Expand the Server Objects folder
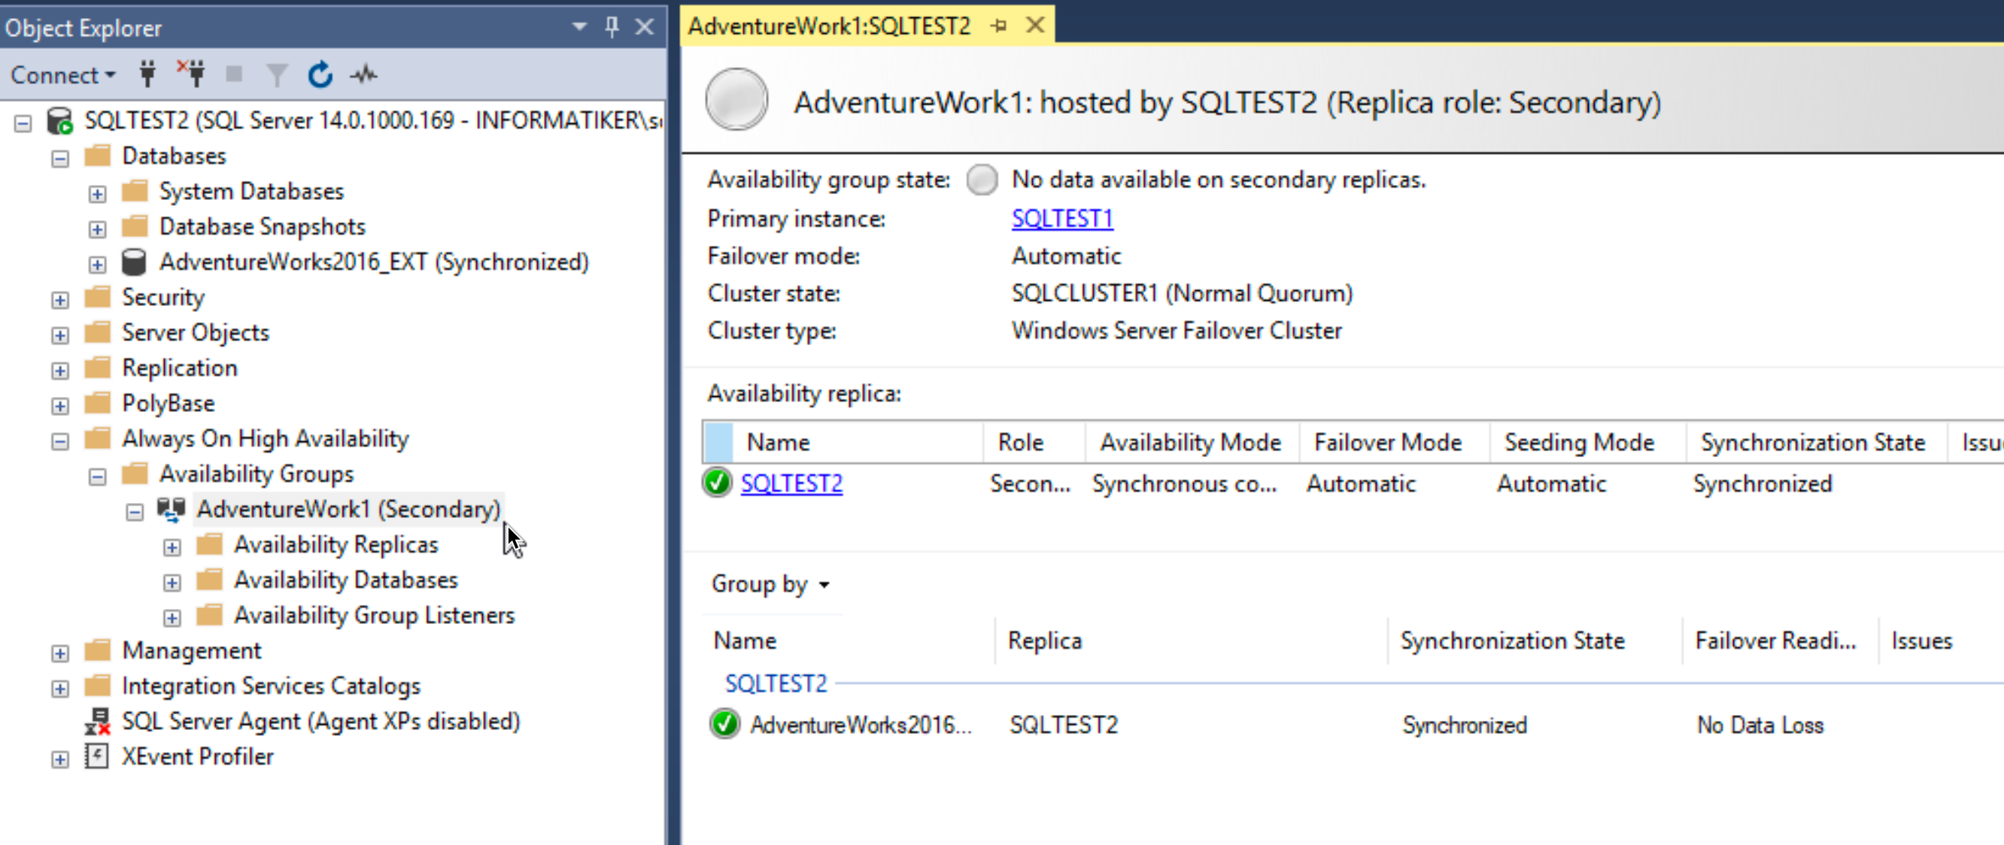The width and height of the screenshot is (2004, 845). 60,335
